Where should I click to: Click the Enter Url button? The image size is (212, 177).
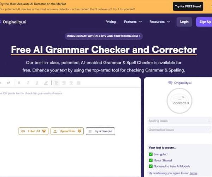[34, 131]
